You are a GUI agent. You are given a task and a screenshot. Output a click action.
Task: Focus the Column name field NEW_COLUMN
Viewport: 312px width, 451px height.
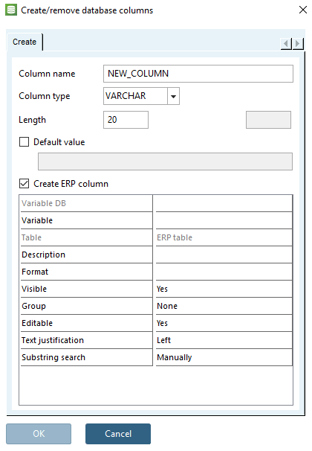click(198, 74)
